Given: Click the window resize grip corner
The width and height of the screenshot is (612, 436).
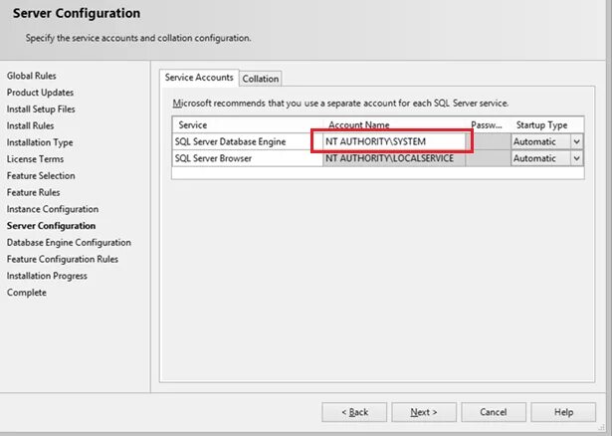Looking at the screenshot, I should 601,428.
